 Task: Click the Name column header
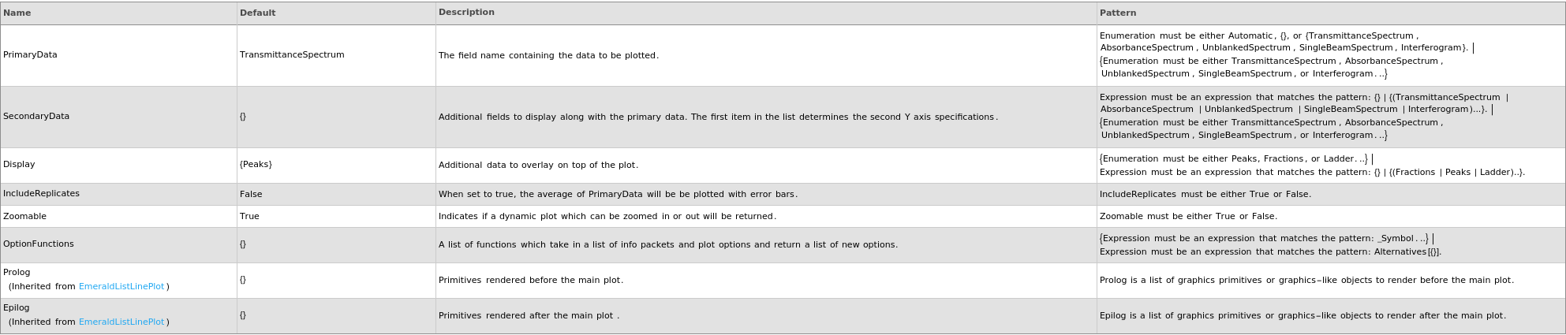coord(17,13)
